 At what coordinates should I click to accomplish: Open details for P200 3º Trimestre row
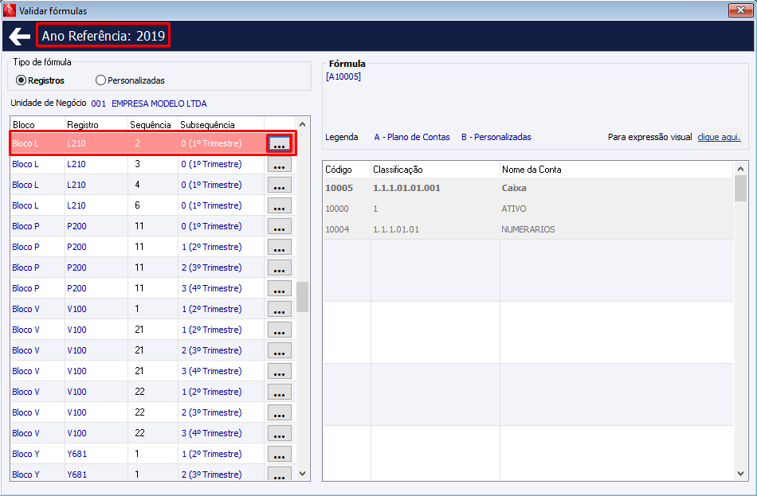(279, 268)
